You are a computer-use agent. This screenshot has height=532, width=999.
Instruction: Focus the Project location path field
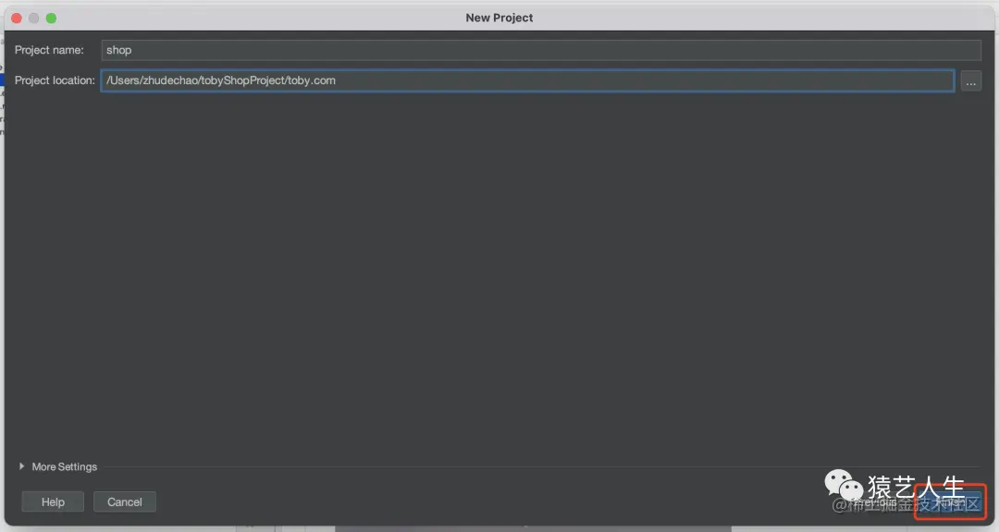tap(527, 80)
